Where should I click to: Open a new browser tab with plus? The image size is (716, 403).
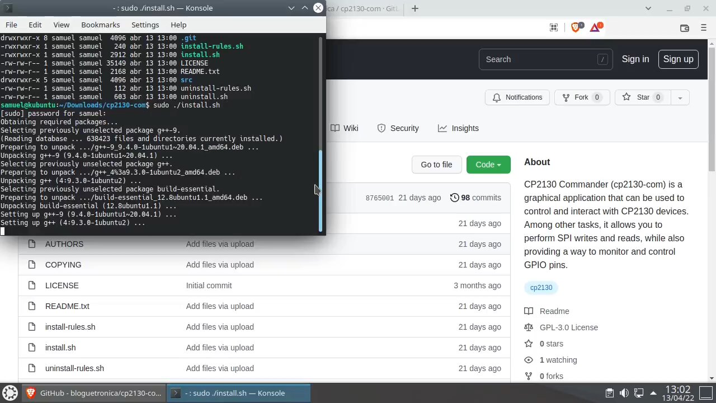(x=415, y=8)
